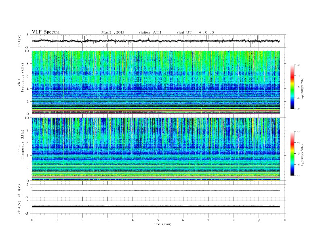
Task: Click the ch.2 color bar "log(PSD)(V²/Hz)" label
Action: point(302,155)
